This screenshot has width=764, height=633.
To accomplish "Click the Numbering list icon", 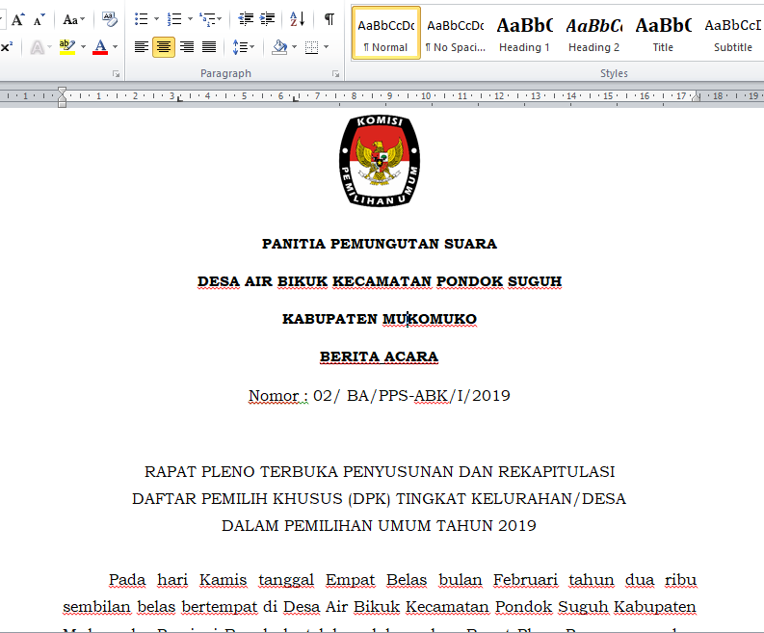I will [174, 19].
